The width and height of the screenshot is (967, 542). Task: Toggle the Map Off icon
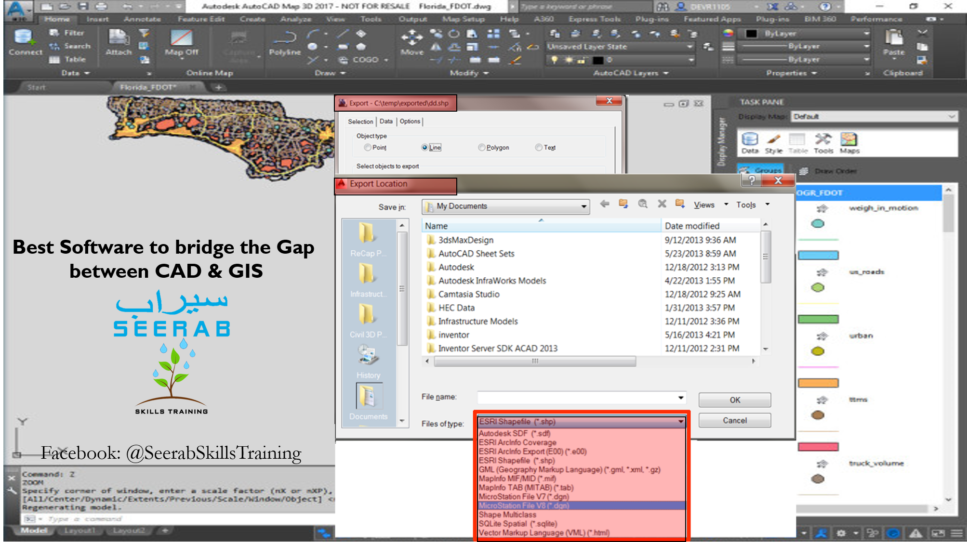pyautogui.click(x=181, y=42)
